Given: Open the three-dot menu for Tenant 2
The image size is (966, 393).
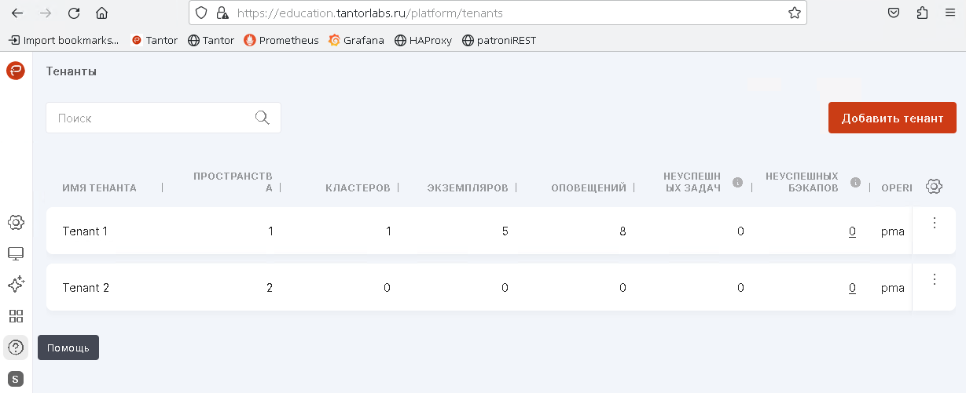Looking at the screenshot, I should [x=935, y=279].
